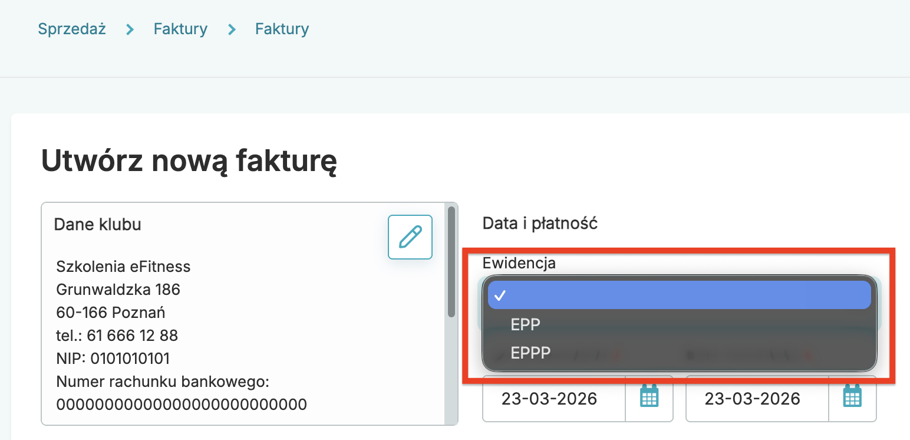Select the blank checked Ewidencja option
This screenshot has width=910, height=440.
click(679, 295)
